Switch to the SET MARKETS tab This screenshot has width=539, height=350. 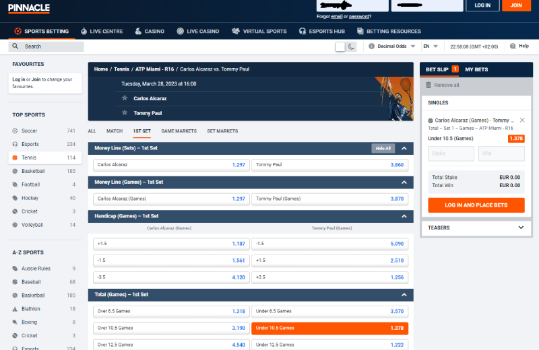pyautogui.click(x=222, y=131)
